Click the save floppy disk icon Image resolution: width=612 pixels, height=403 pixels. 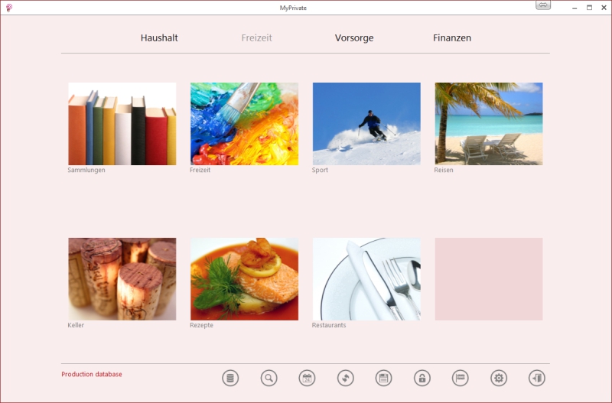(x=383, y=378)
